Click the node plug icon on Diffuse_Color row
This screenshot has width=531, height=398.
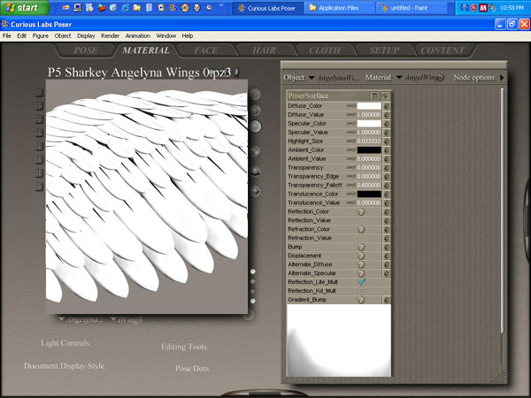point(387,106)
